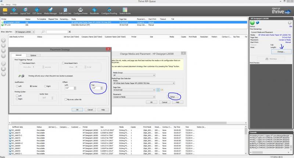Switch to the Options tab
This screenshot has height=158, width=294.
[33, 55]
